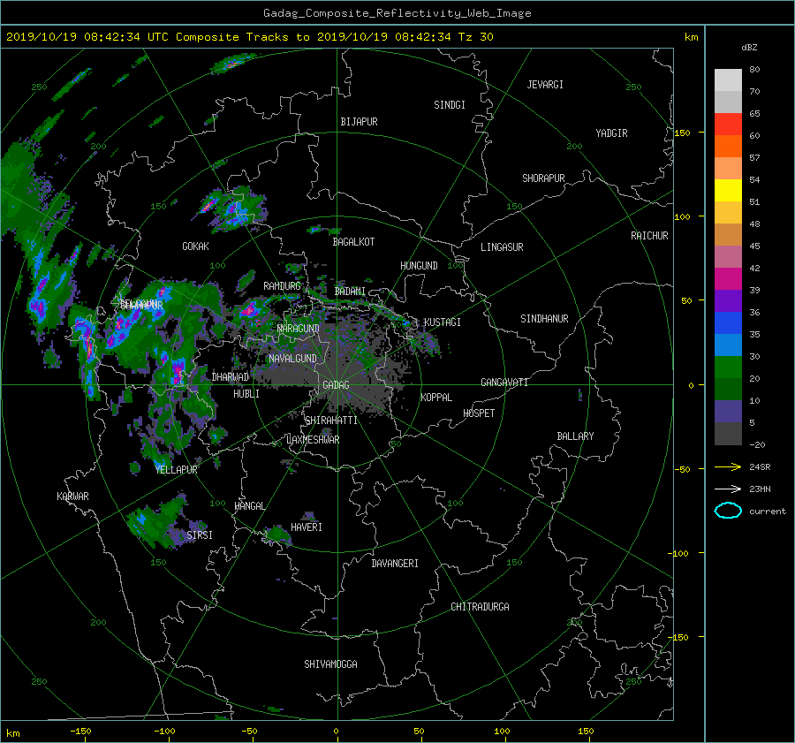The width and height of the screenshot is (795, 743).
Task: Click the GOKAK label on the map
Action: [x=196, y=246]
